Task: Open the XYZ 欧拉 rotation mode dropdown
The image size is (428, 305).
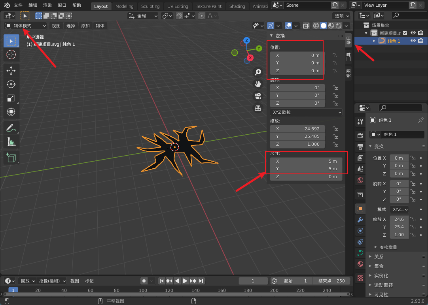Action: click(x=306, y=112)
